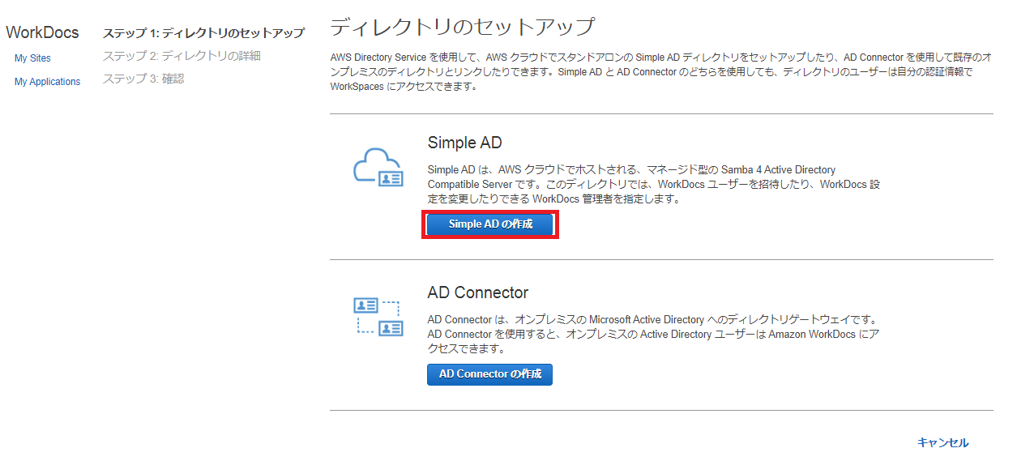This screenshot has height=461, width=1017.
Task: Select ステップ 1: ディレクトリのセットアップ
Action: 203,33
